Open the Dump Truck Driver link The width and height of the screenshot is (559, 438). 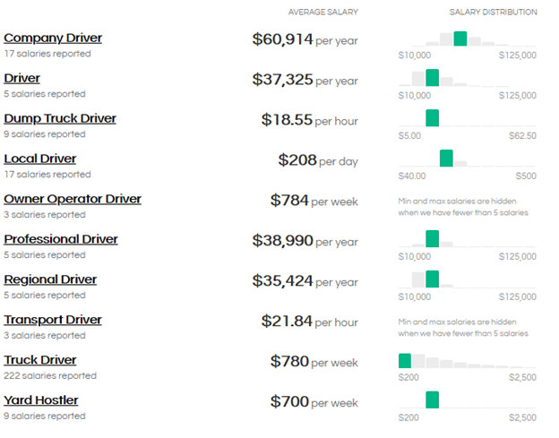coord(60,119)
